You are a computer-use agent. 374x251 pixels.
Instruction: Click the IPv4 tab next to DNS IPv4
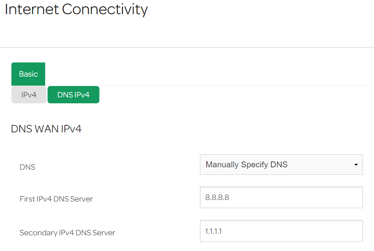28,94
